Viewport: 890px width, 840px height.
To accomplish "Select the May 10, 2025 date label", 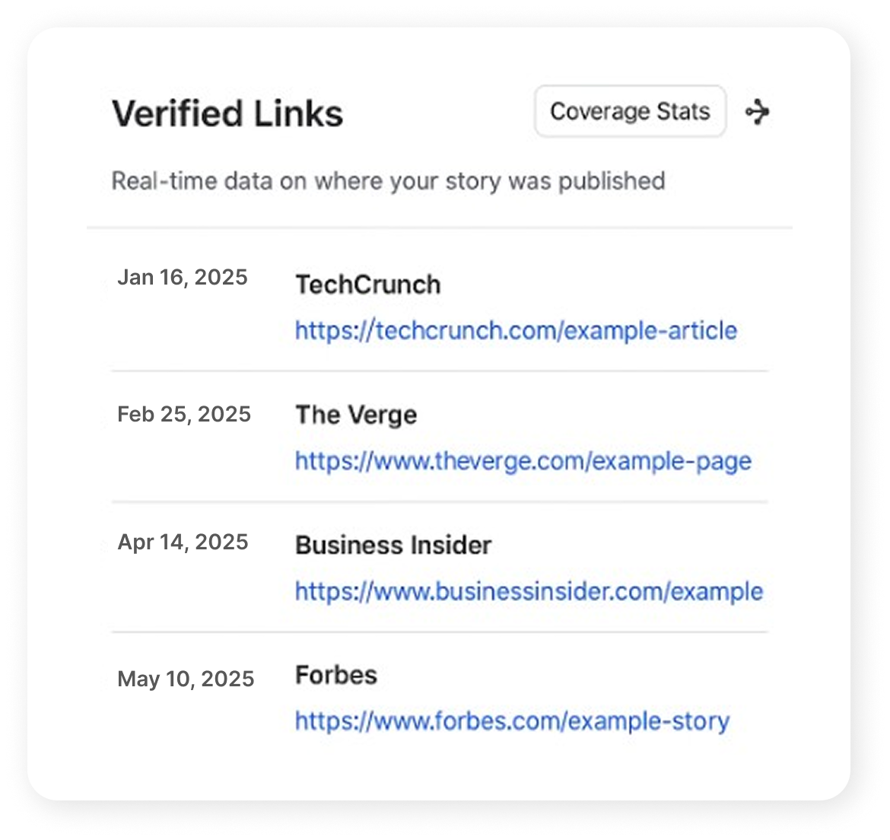I will 186,679.
